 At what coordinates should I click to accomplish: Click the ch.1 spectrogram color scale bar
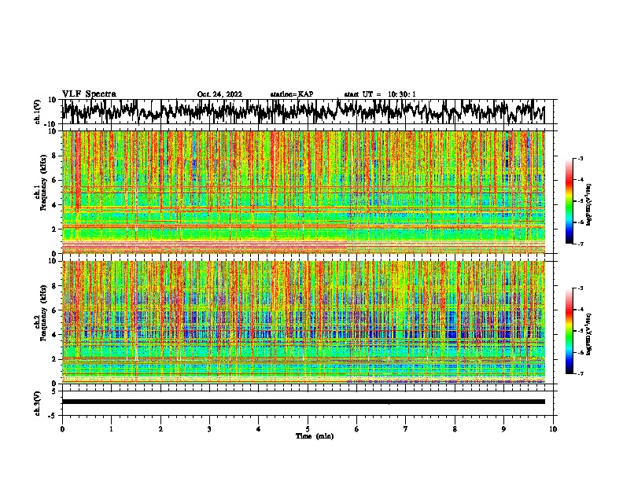pyautogui.click(x=569, y=201)
